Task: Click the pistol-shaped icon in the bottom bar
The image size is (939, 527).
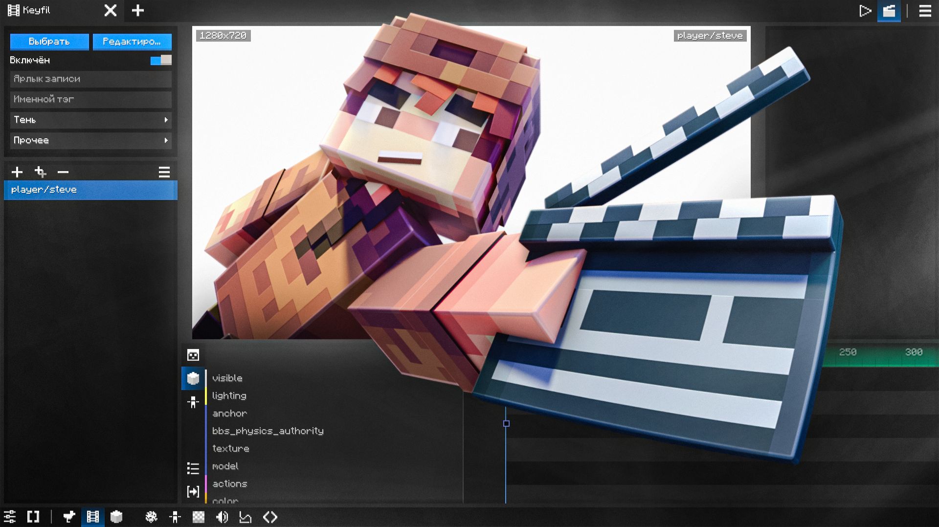Action: pyautogui.click(x=69, y=517)
